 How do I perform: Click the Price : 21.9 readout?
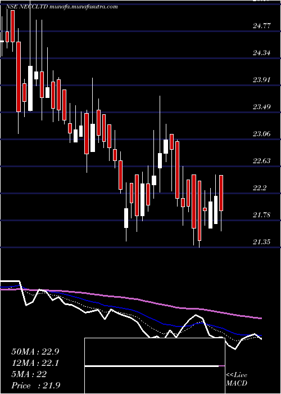pos(35,386)
